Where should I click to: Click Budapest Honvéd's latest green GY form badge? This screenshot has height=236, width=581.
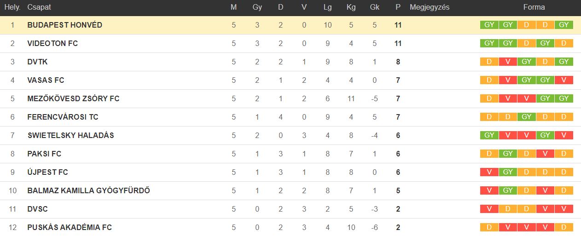click(x=564, y=25)
